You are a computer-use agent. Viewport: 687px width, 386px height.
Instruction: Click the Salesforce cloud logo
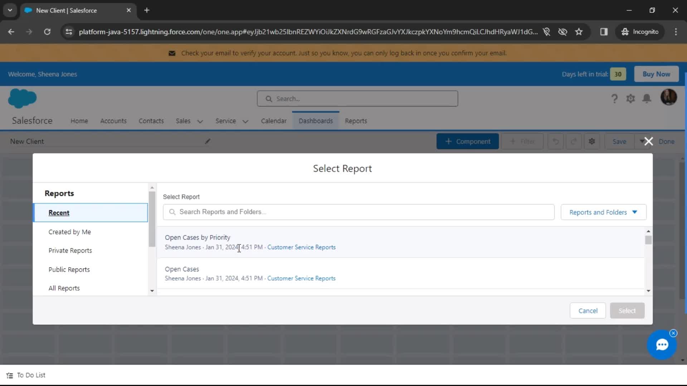(x=22, y=98)
